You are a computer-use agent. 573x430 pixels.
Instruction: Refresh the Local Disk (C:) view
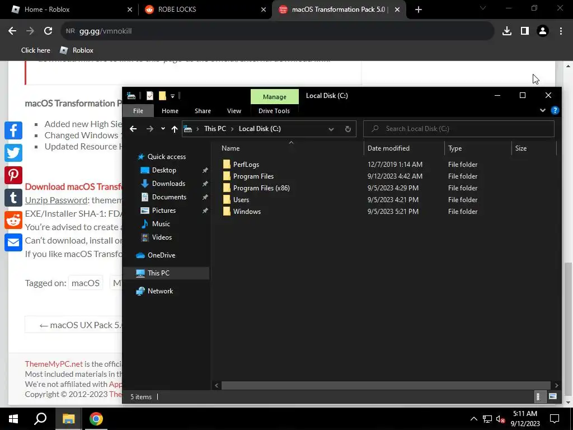click(348, 129)
